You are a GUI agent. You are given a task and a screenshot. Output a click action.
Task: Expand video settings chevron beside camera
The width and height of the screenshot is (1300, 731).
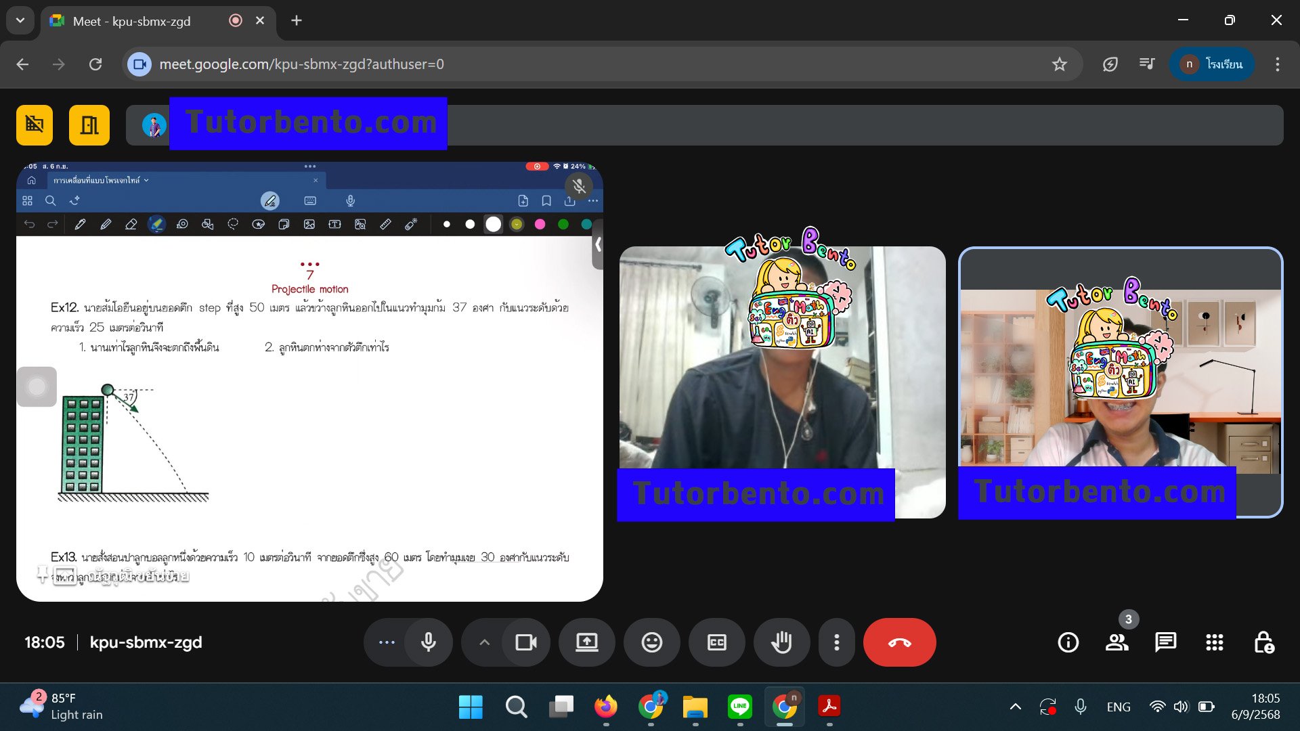pos(484,642)
